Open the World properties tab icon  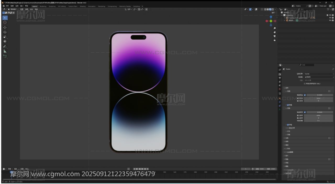[280, 89]
